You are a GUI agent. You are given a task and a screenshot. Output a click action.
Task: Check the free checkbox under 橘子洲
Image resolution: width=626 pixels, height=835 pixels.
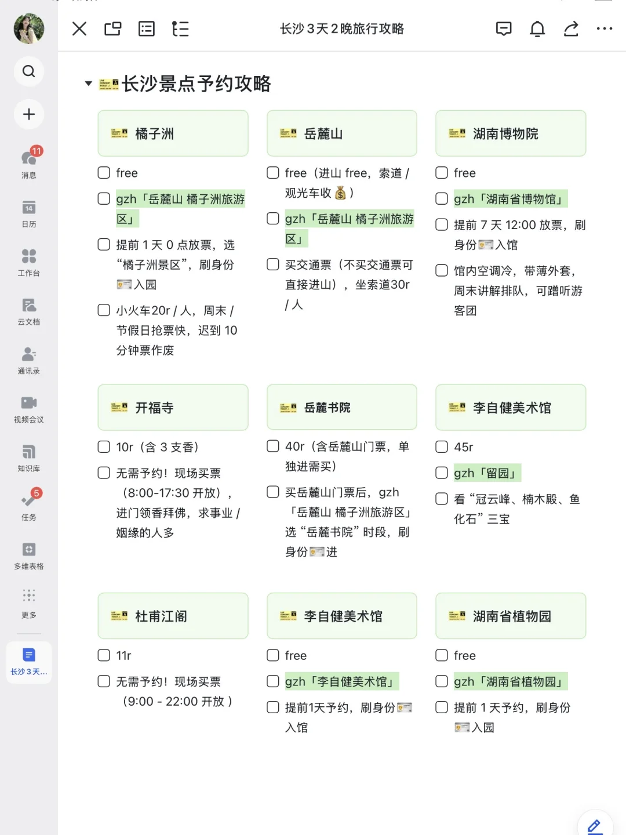coord(103,172)
